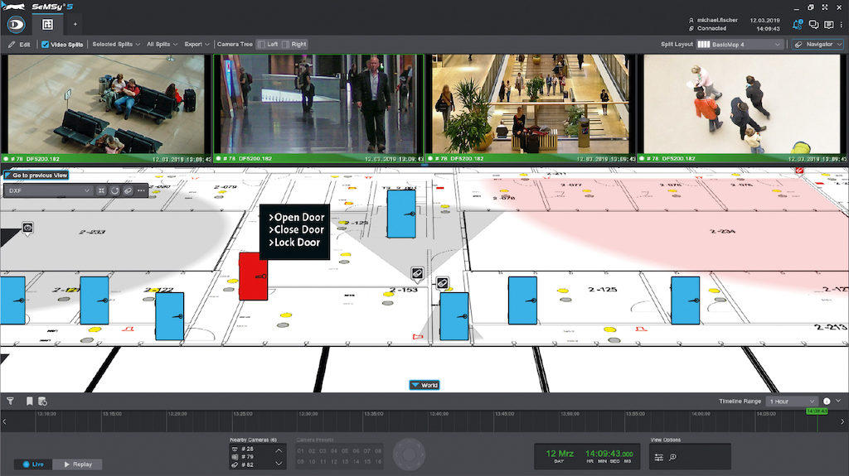Click the Edit pencil icon
This screenshot has width=849, height=476.
[x=12, y=44]
